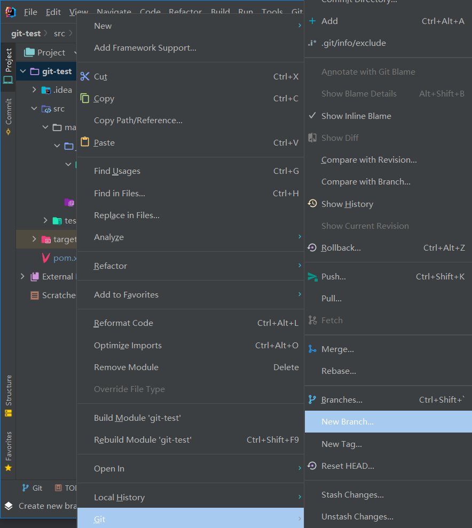
Task: Click the git-test module folder icon
Action: [35, 71]
